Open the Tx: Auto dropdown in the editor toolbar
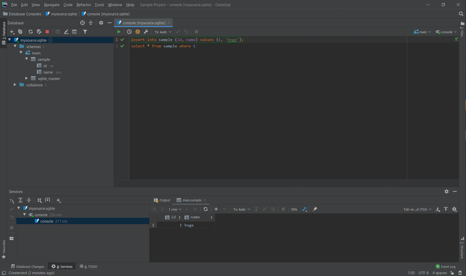Viewport: 466px width, 276px height. pos(163,32)
